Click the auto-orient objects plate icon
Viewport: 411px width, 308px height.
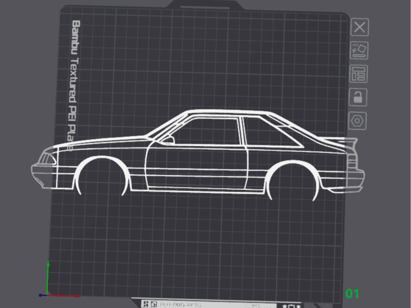359,51
